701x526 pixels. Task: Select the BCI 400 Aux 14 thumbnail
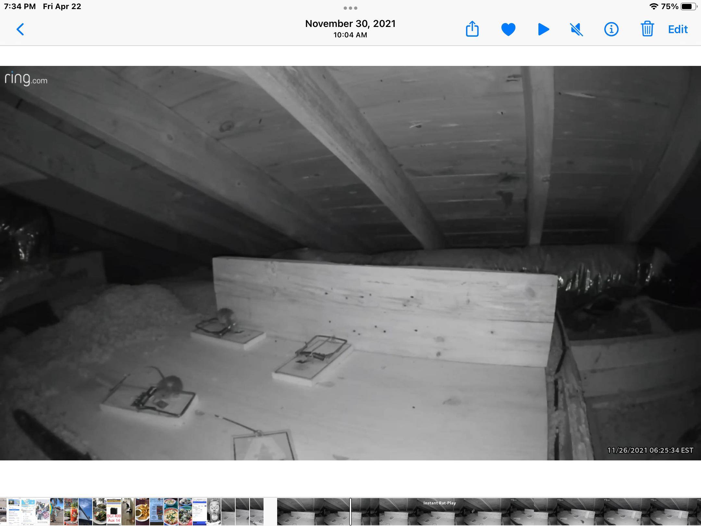click(114, 512)
